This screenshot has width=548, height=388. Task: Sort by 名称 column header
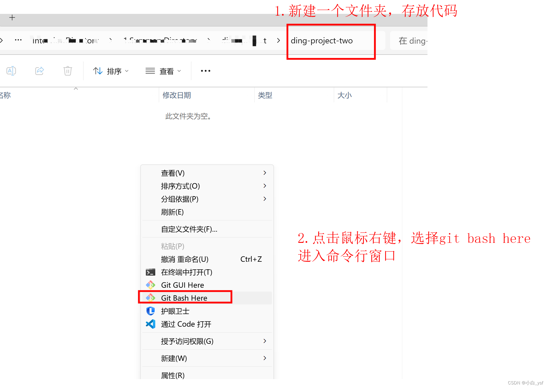tap(5, 95)
